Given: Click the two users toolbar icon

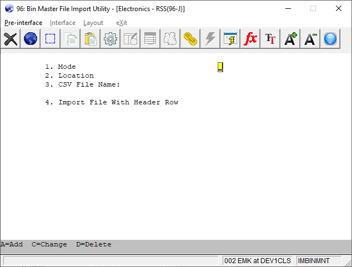Looking at the screenshot, I should [x=170, y=39].
